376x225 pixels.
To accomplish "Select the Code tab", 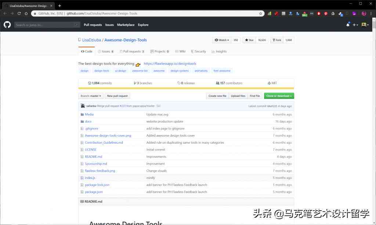I will point(87,51).
